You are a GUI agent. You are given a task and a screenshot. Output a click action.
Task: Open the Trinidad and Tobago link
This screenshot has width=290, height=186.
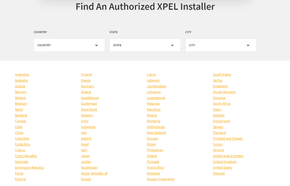[228, 138]
